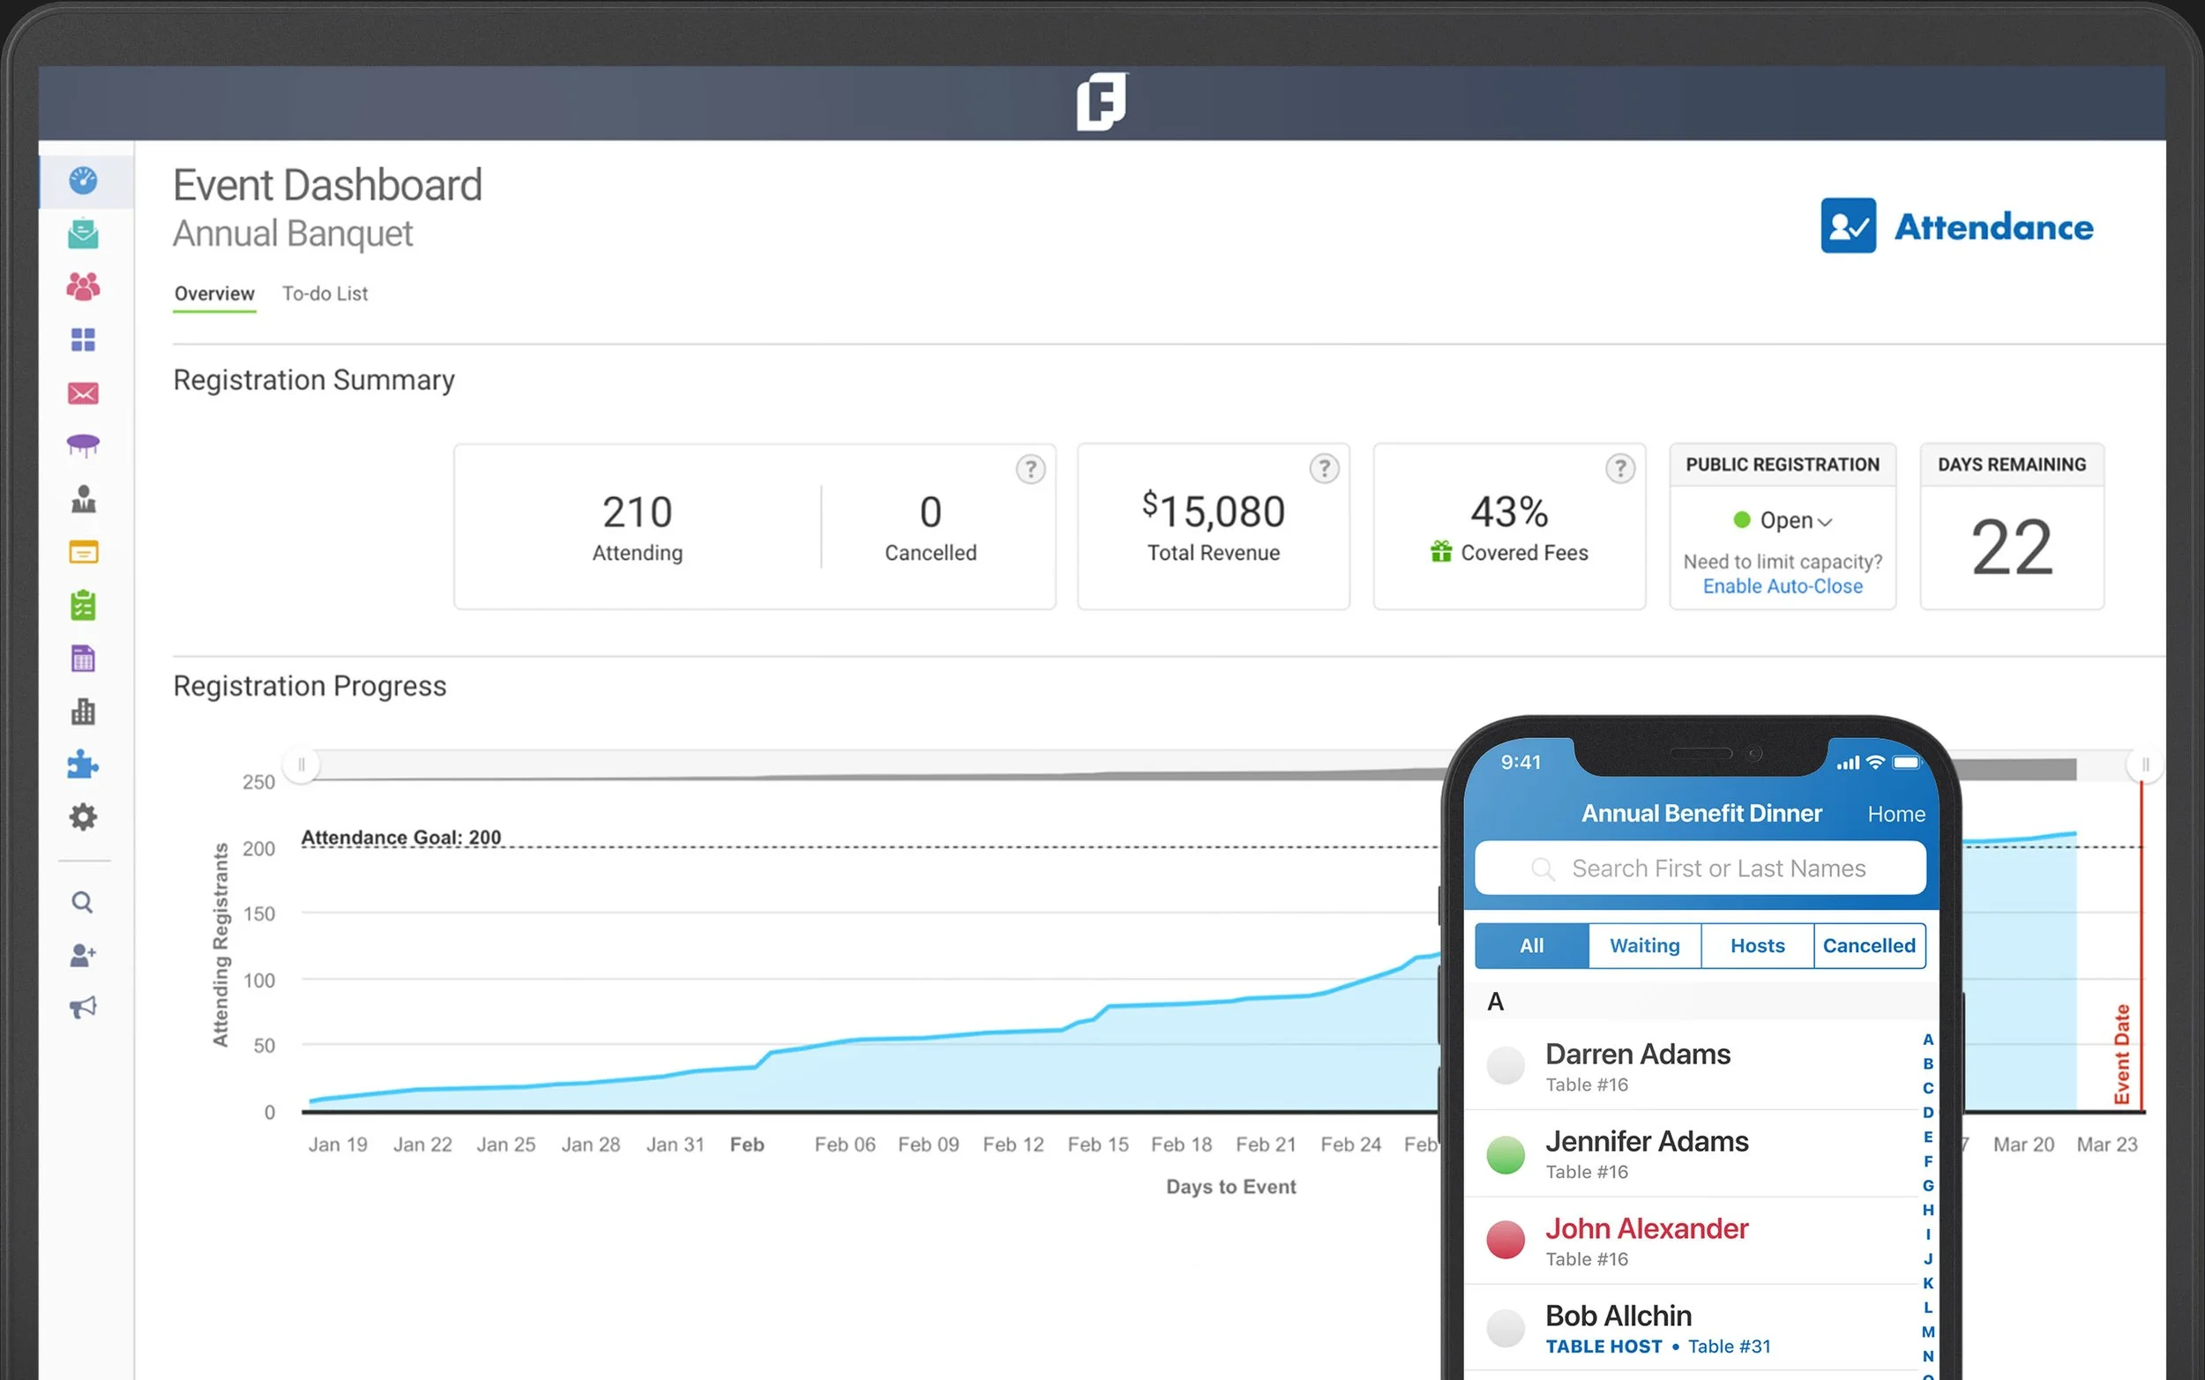Click the magnifier search icon in sidebar
2205x1380 pixels.
83,902
